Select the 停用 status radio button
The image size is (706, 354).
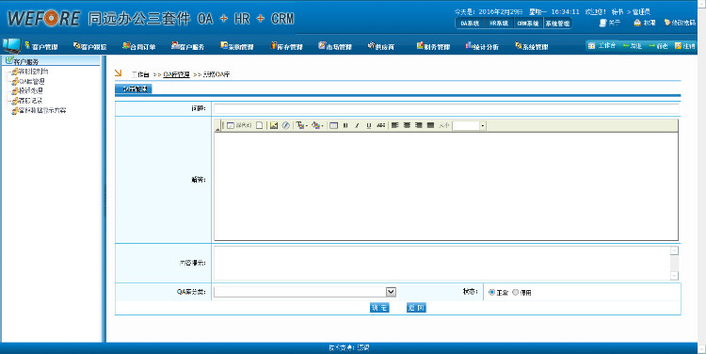coord(516,292)
